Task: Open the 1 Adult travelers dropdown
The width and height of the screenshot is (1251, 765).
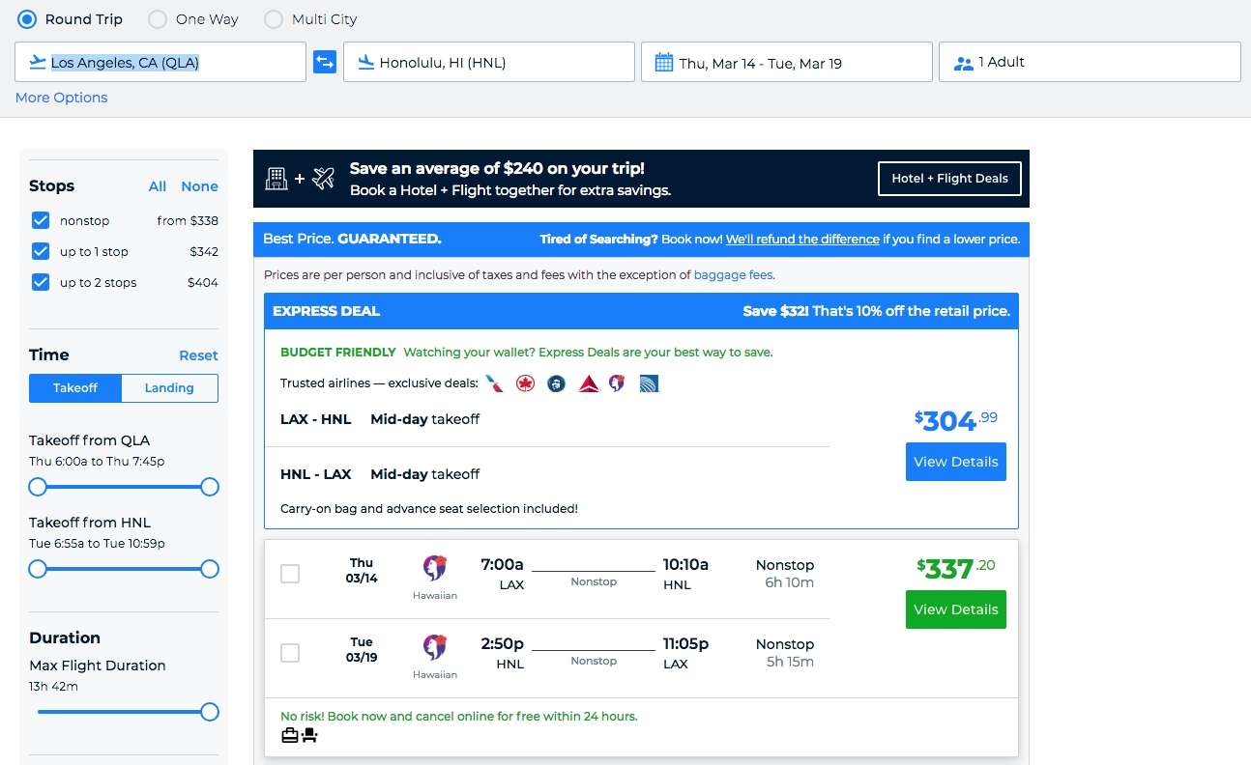Action: pos(1090,63)
